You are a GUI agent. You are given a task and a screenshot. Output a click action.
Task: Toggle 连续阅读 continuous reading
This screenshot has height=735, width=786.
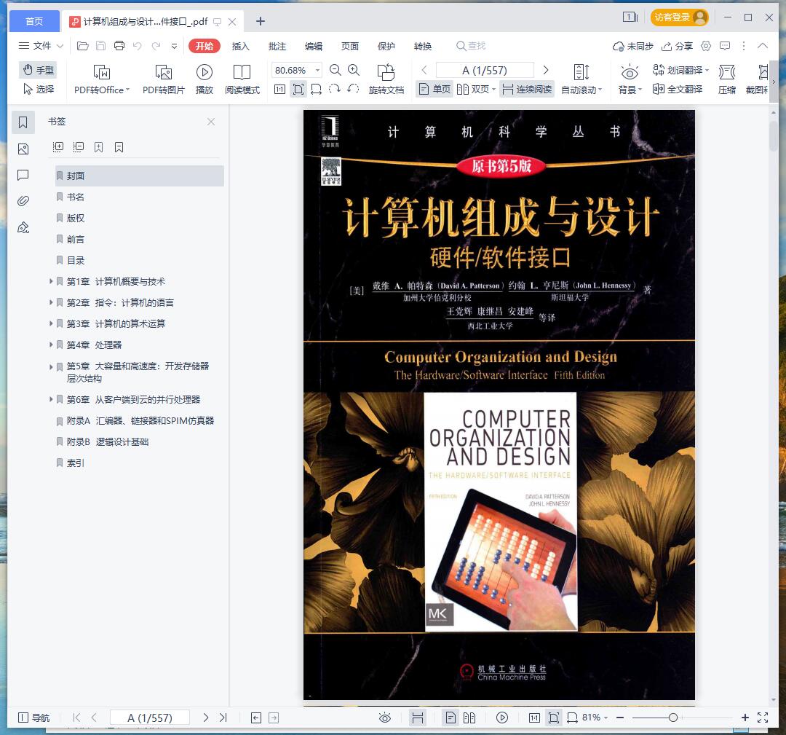coord(526,90)
